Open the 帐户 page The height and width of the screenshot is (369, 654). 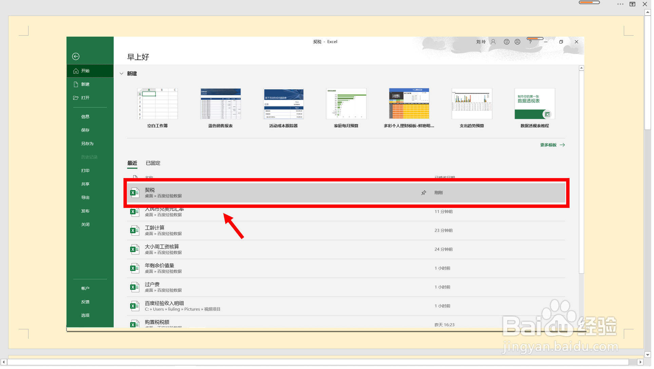pyautogui.click(x=90, y=289)
